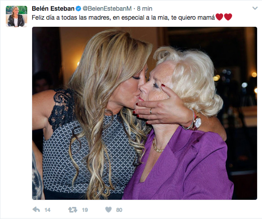The height and width of the screenshot is (219, 262).
Task: Retweet this tweet using the retweet icon
Action: 73,210
